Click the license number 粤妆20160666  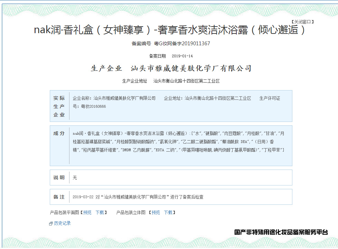point(93,106)
